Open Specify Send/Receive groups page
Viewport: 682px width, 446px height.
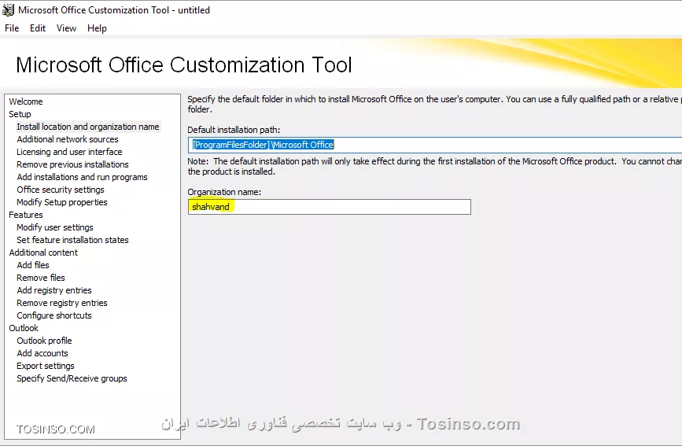pos(72,379)
